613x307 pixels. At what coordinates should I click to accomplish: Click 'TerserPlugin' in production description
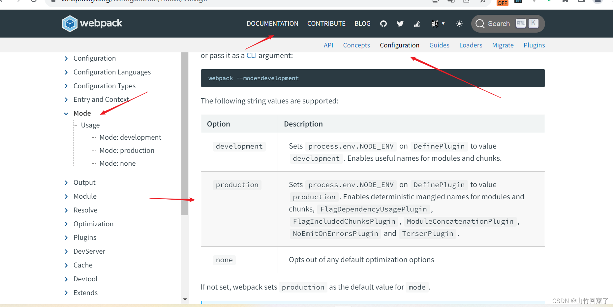click(x=428, y=234)
